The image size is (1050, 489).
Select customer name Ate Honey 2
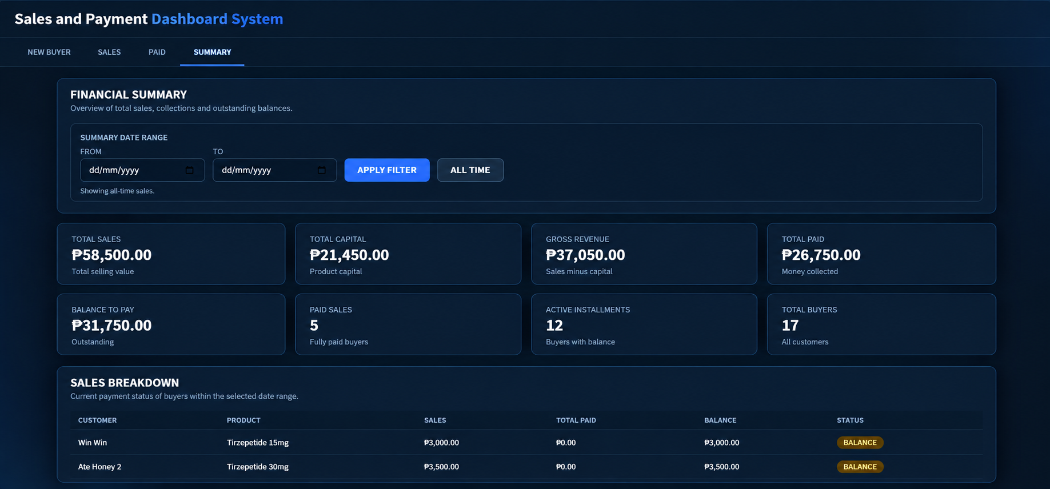[x=99, y=467]
